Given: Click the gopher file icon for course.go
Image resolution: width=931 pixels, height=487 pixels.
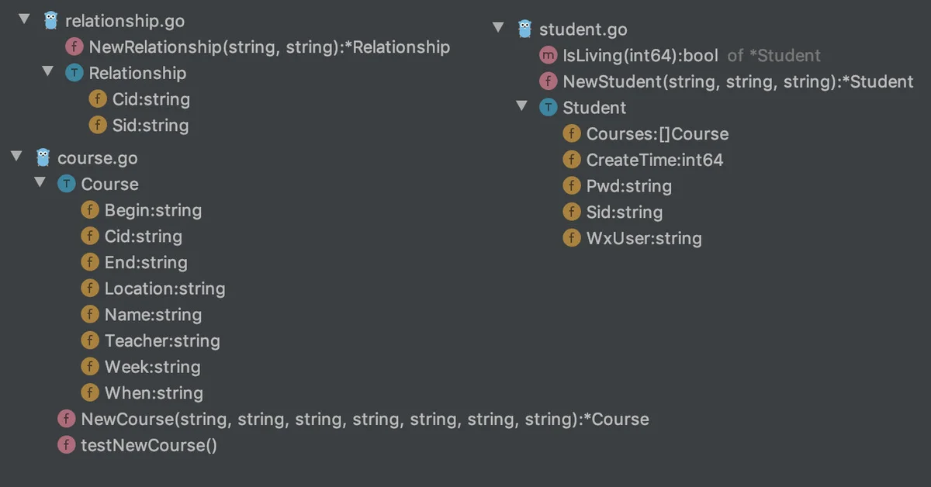Looking at the screenshot, I should 43,157.
